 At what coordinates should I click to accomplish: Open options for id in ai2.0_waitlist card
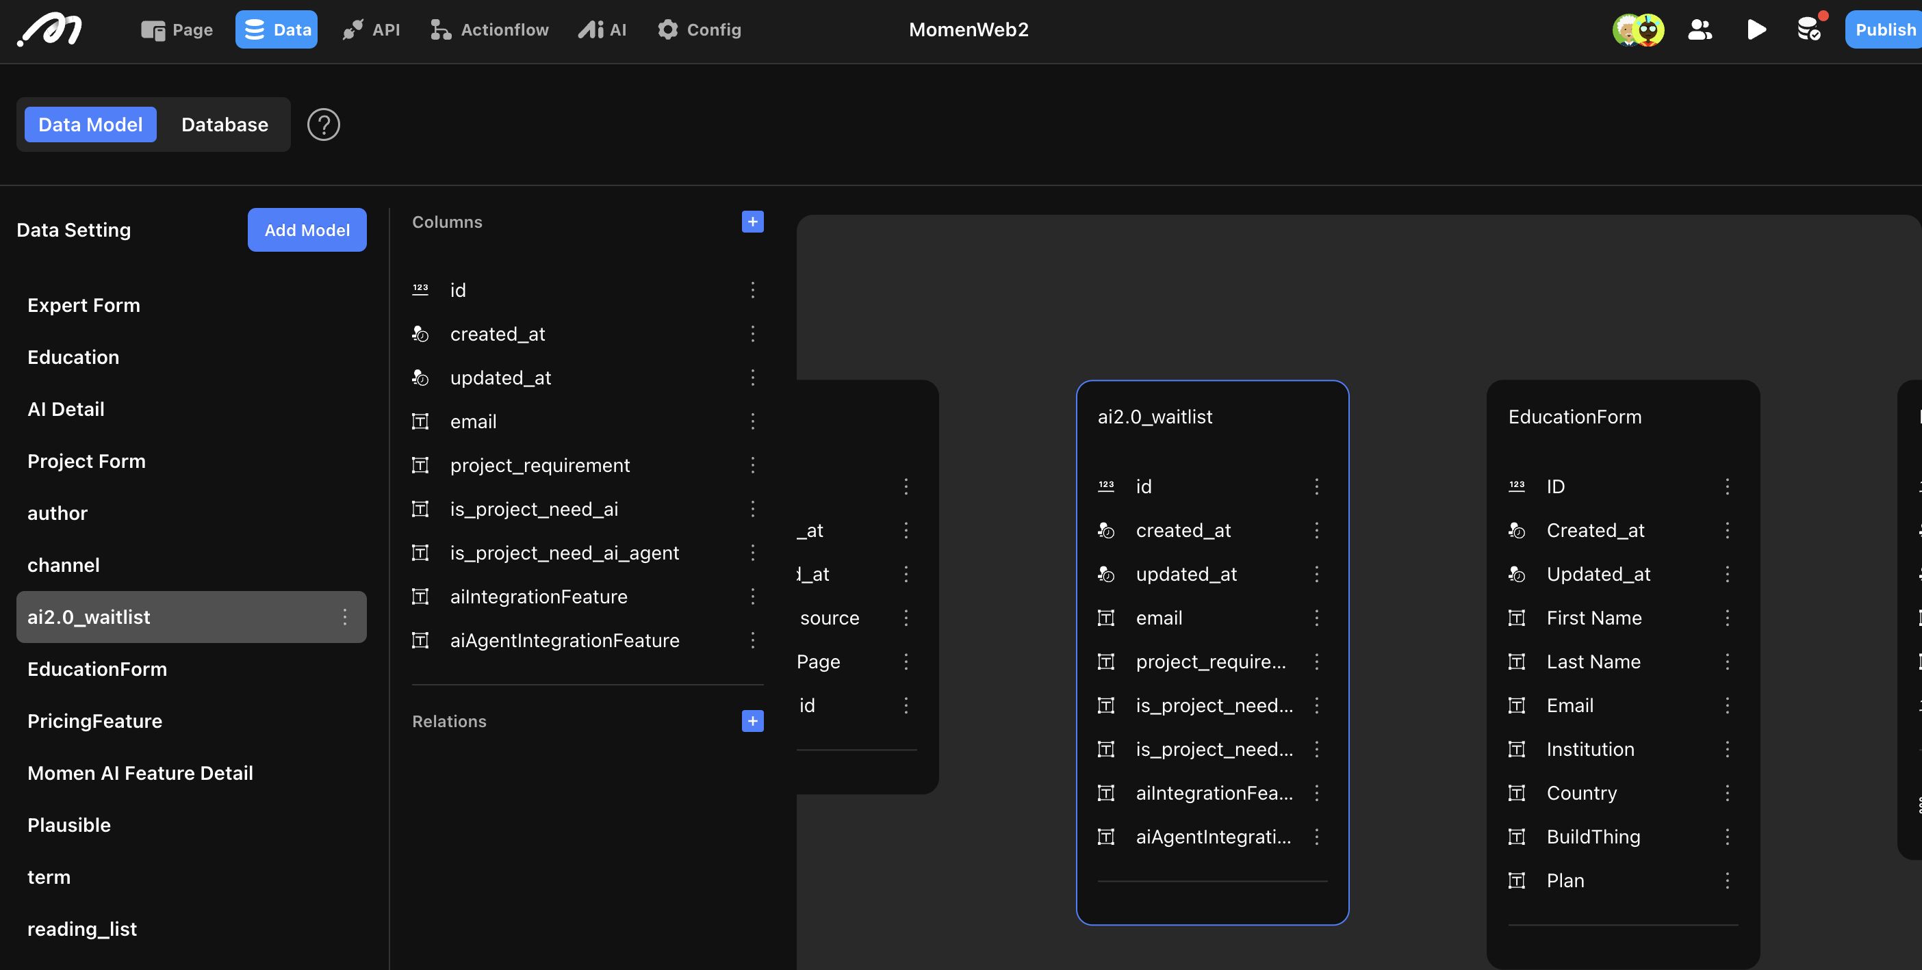(1316, 487)
